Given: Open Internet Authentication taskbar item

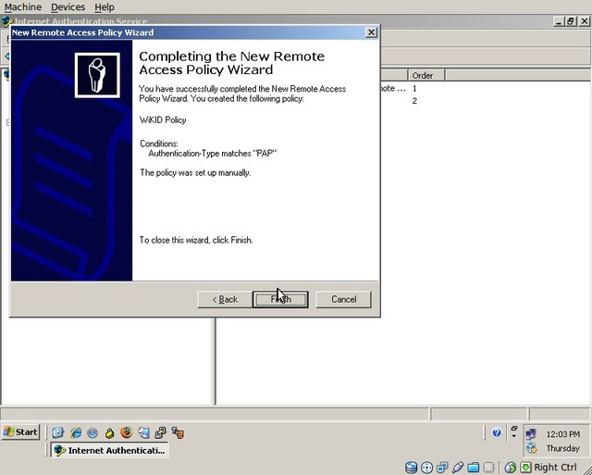Looking at the screenshot, I should coord(109,450).
